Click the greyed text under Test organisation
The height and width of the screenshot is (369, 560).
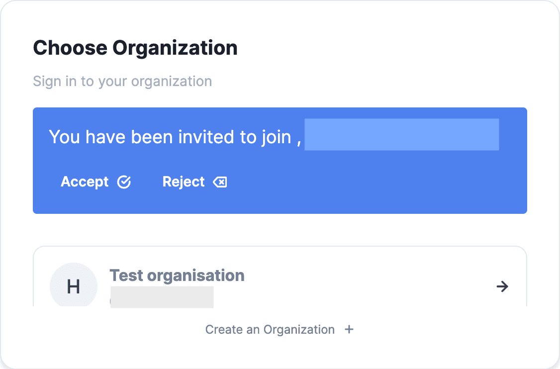tap(162, 297)
